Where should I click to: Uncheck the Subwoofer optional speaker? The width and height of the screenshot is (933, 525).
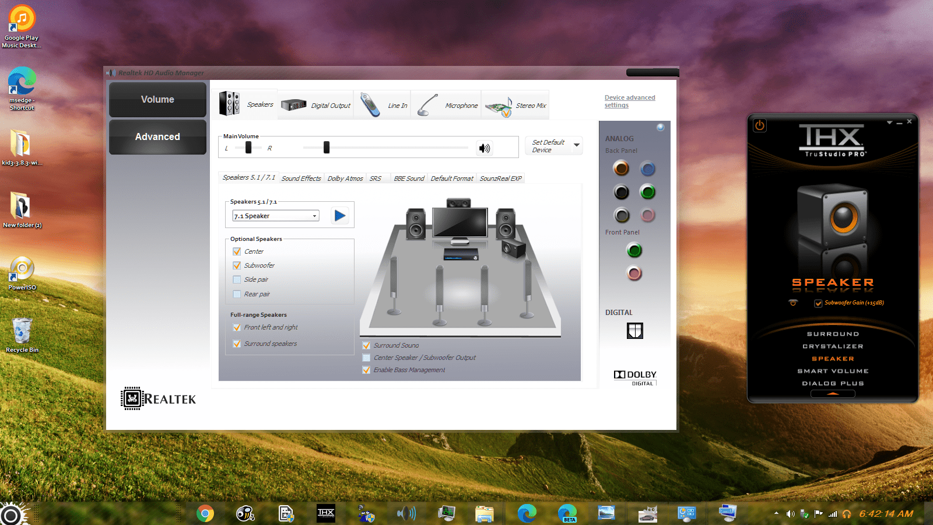pos(237,265)
